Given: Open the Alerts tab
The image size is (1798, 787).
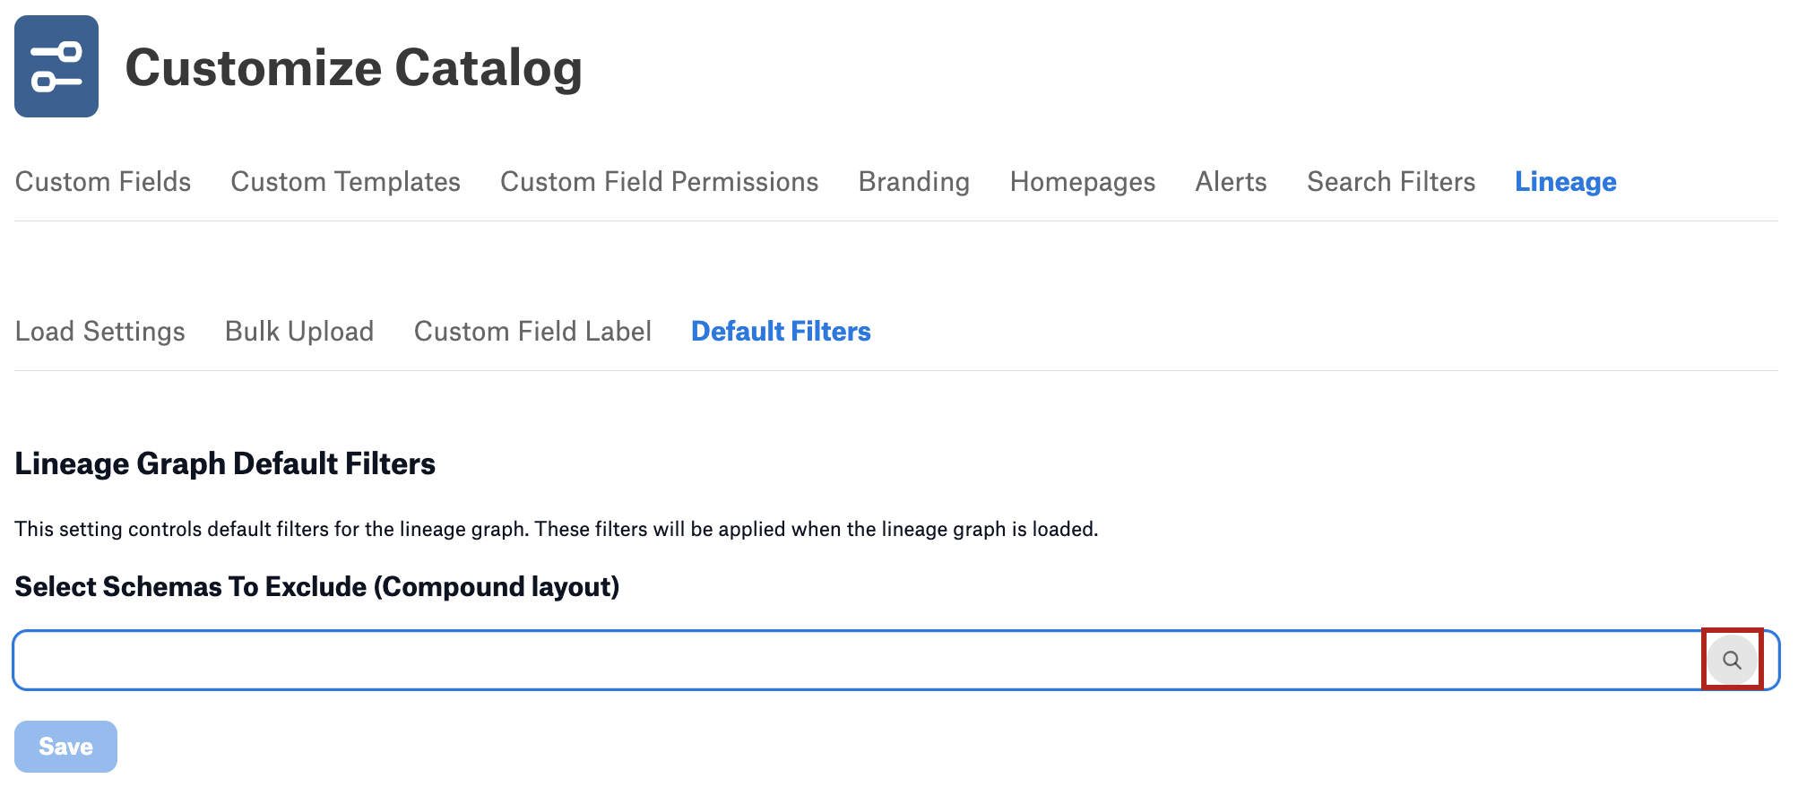Looking at the screenshot, I should click(1231, 182).
